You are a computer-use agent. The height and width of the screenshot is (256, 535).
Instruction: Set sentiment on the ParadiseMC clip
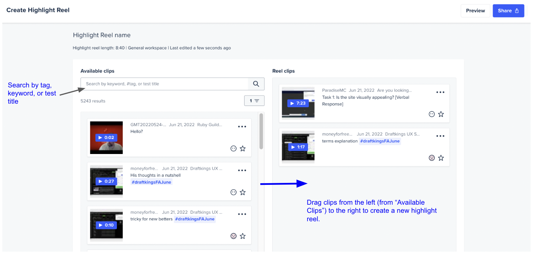click(x=432, y=114)
